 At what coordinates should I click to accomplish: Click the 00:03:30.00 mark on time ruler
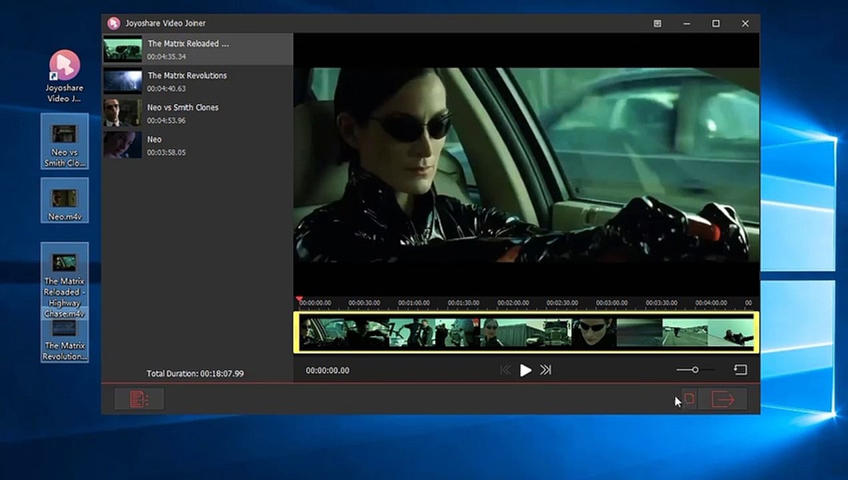coord(661,303)
